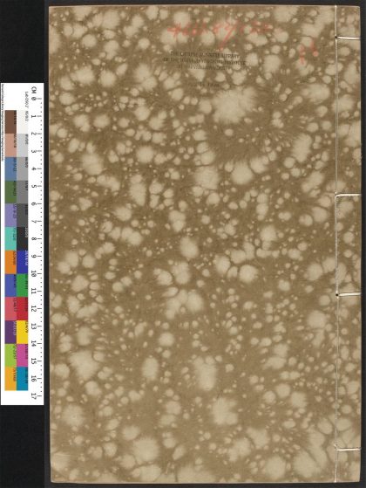
Task: Choose the cyan patch at card bottom
Action: click(x=22, y=379)
